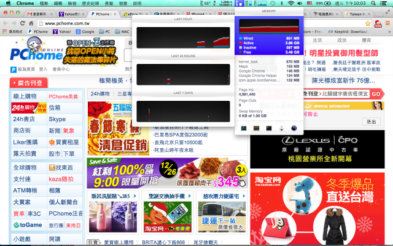
Task: Open the battery 99% status menu
Action: 324,3
